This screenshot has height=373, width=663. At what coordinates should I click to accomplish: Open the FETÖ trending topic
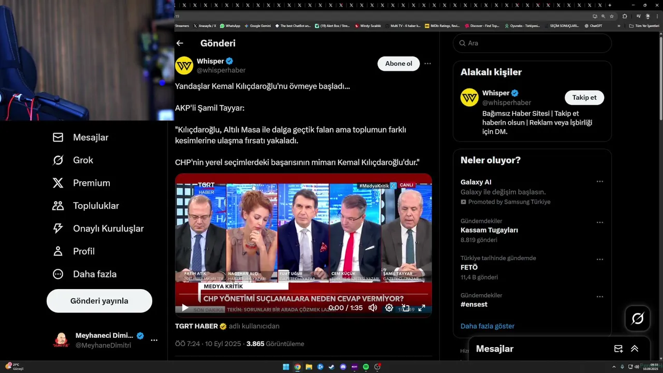469,267
